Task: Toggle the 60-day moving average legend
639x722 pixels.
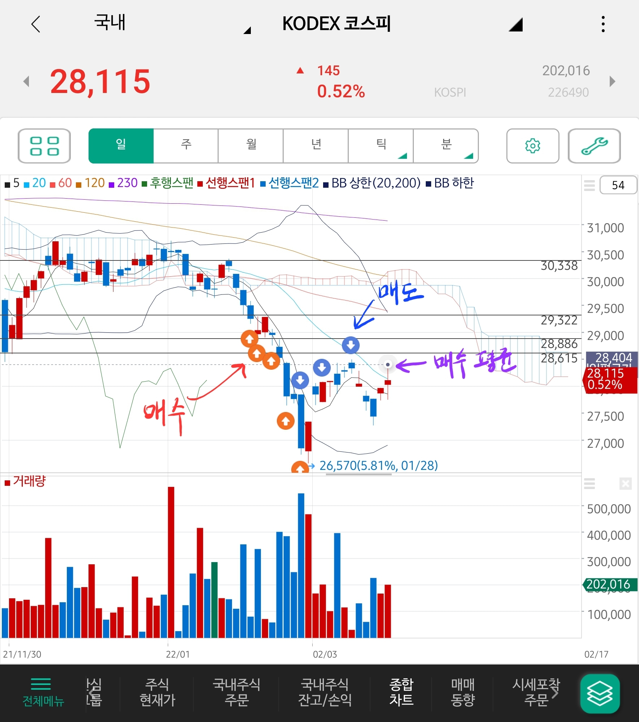Action: (x=61, y=183)
